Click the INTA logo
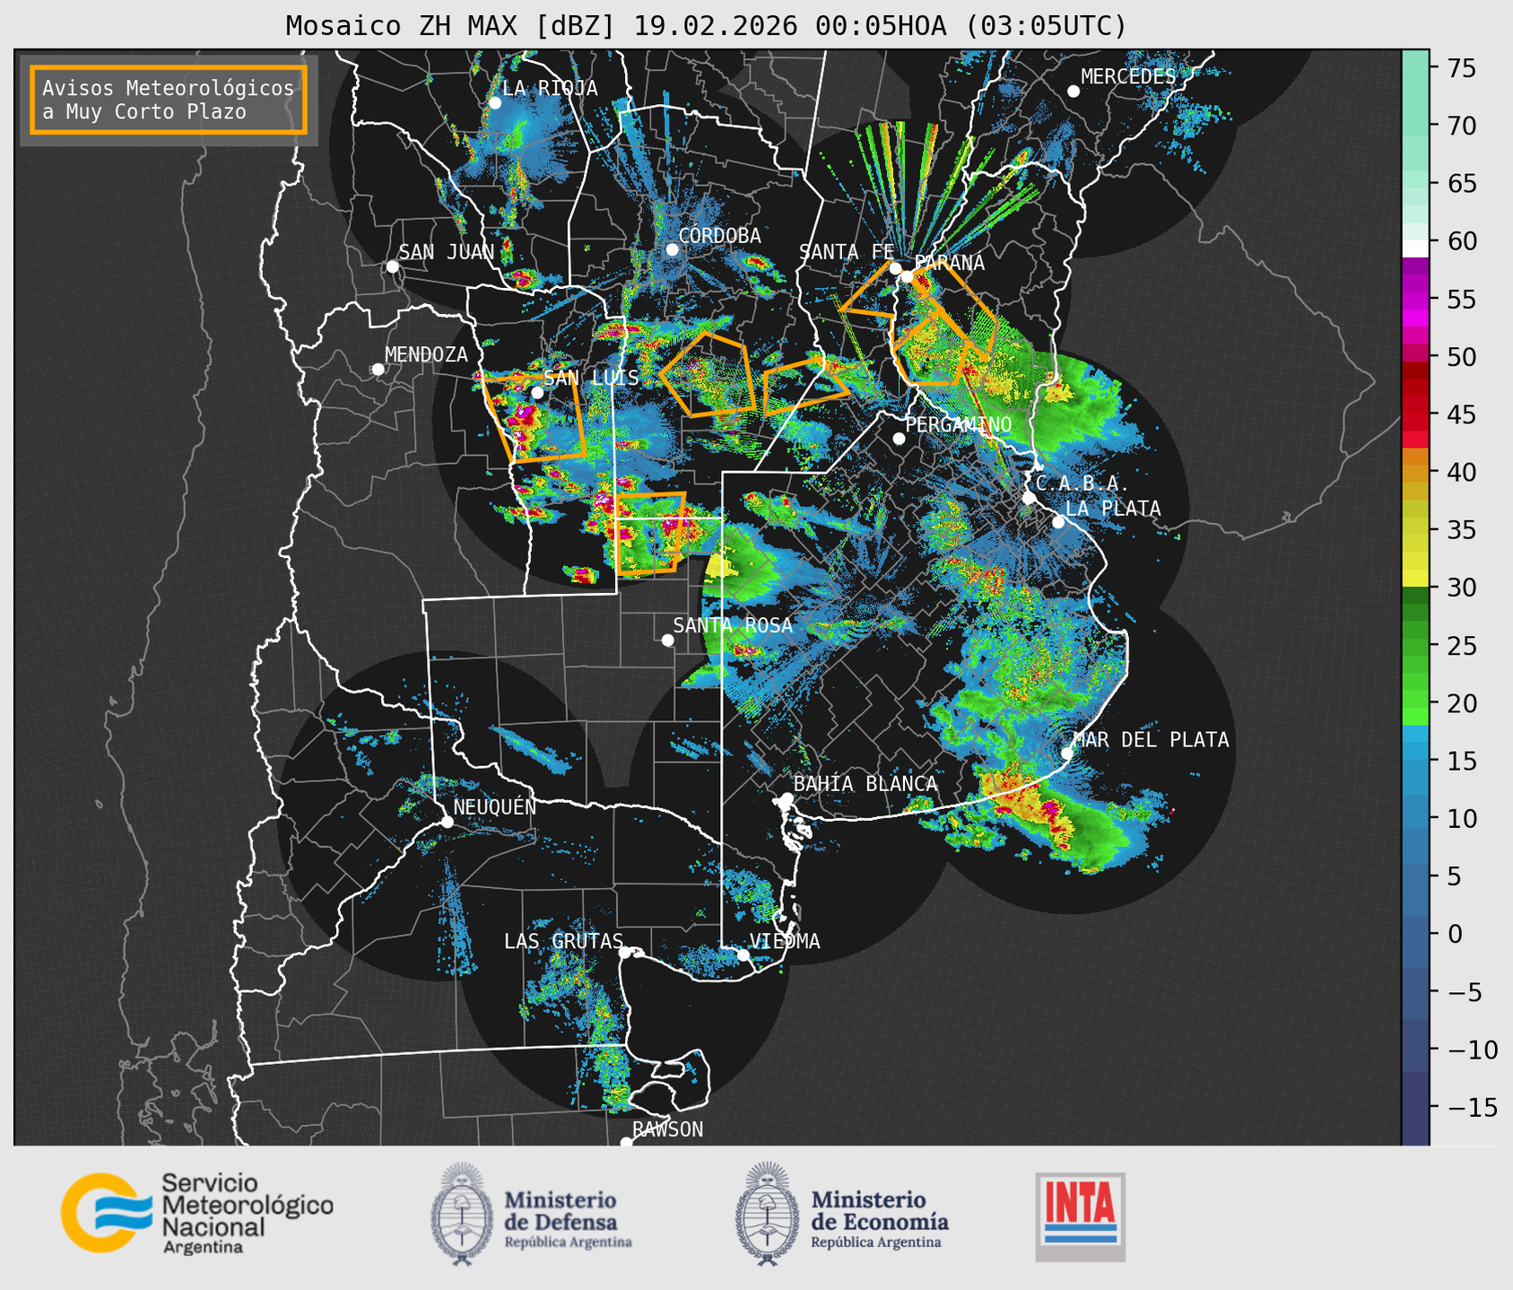Image resolution: width=1513 pixels, height=1290 pixels. 1080,1216
